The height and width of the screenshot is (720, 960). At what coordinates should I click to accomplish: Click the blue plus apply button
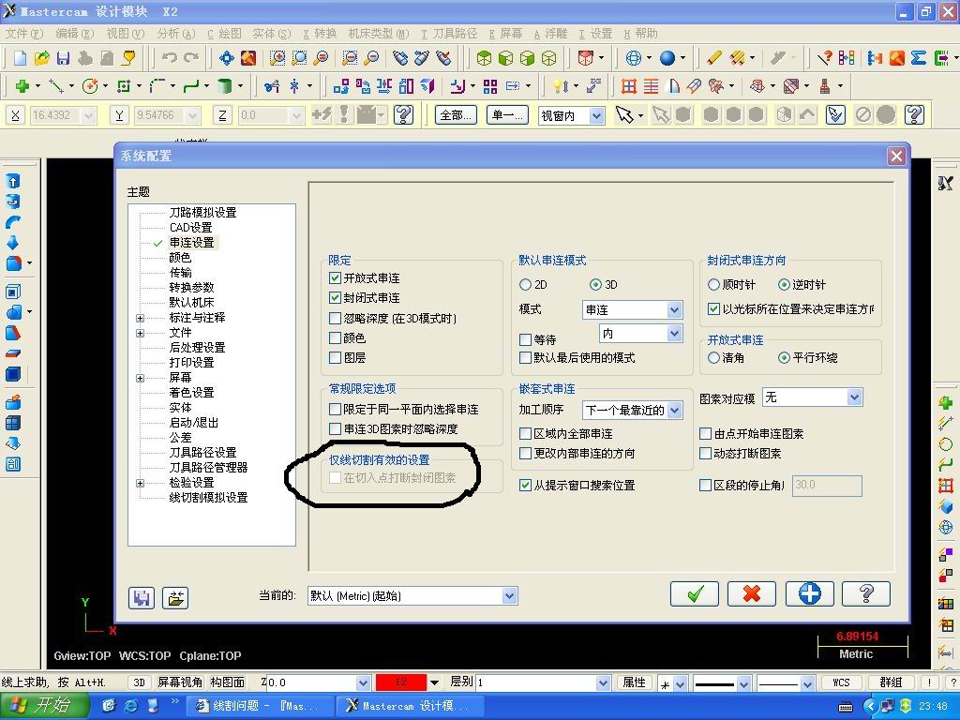[809, 593]
